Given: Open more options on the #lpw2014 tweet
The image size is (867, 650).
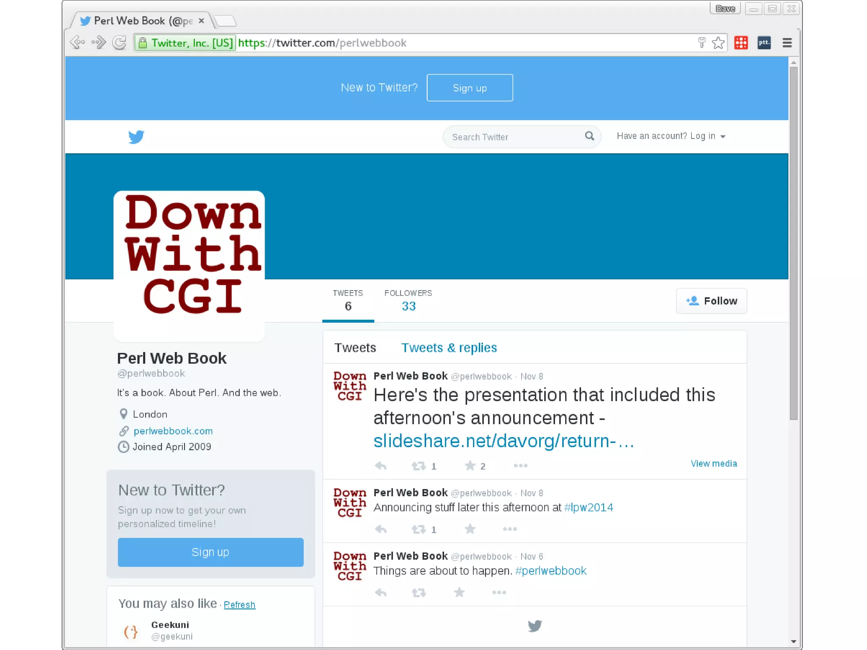Looking at the screenshot, I should tap(510, 529).
